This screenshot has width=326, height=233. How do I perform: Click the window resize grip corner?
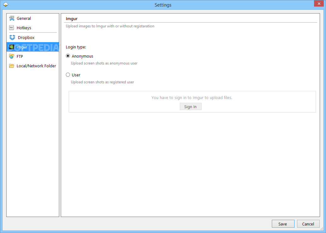[322, 229]
